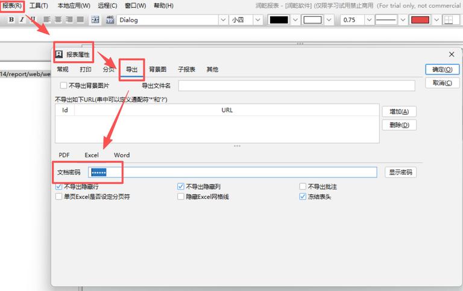Check 不导出背景图片 checkbox

pyautogui.click(x=63, y=85)
